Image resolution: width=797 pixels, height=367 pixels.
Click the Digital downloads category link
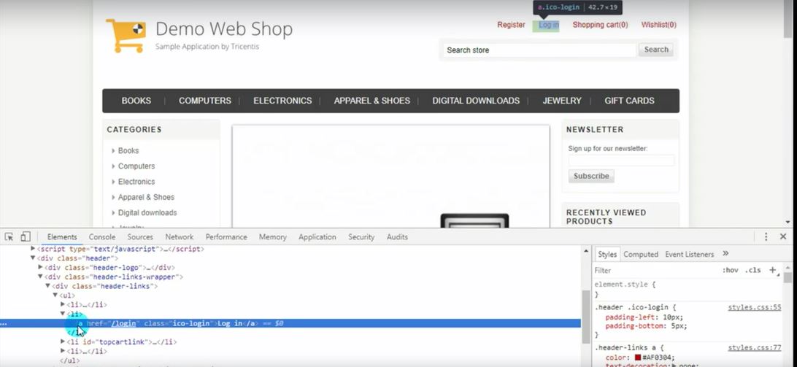147,212
